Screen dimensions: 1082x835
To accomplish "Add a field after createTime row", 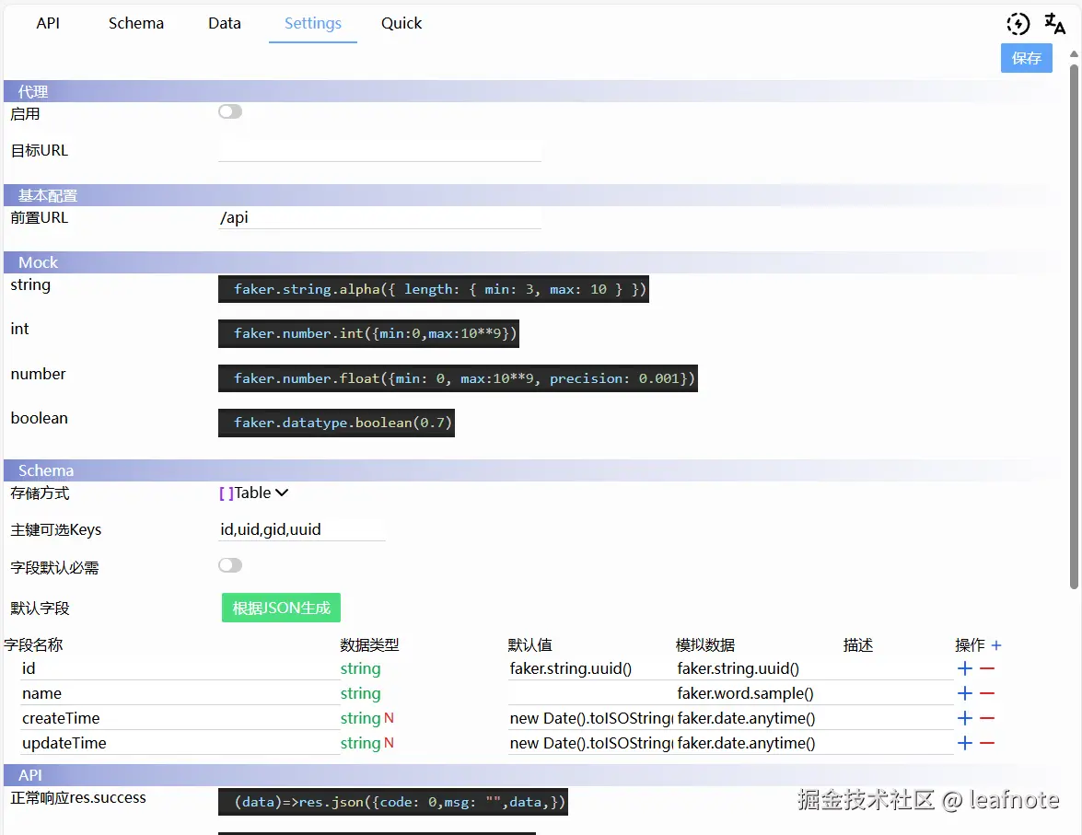I will [x=965, y=718].
